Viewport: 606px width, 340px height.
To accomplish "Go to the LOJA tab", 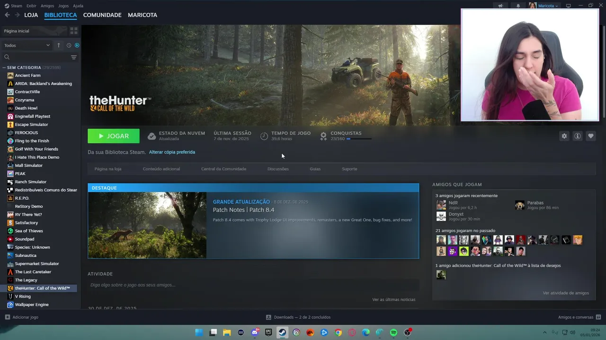I will pyautogui.click(x=31, y=15).
